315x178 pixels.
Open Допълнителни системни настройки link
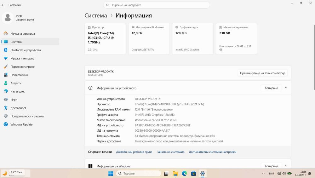213,152
